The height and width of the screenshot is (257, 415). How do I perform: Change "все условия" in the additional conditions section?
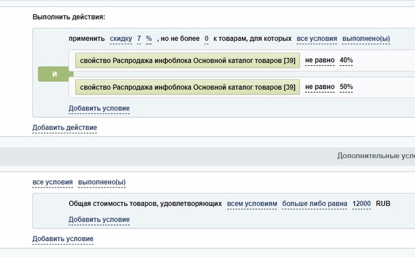(x=53, y=182)
